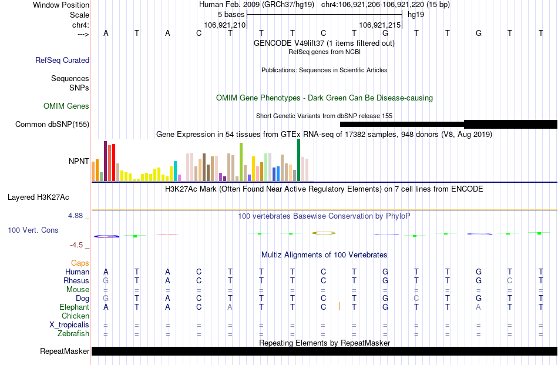Viewport: 558px width, 365px height.
Task: Click the H3K27Ac Mark track title
Action: click(x=324, y=189)
